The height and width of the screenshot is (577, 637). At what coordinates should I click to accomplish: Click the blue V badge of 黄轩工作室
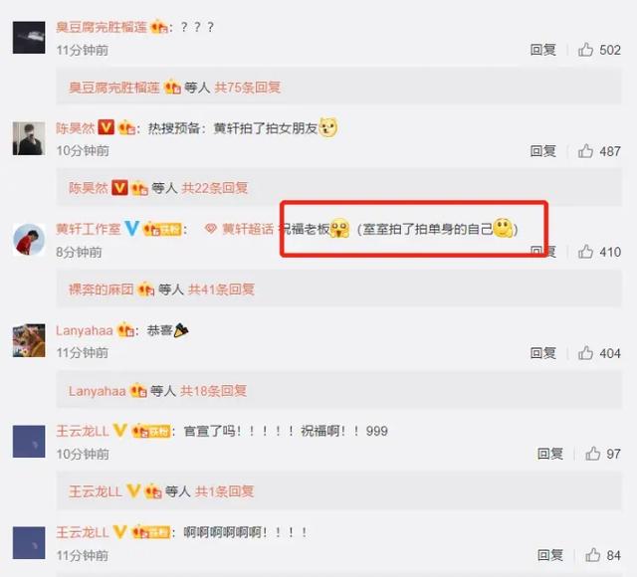click(131, 228)
